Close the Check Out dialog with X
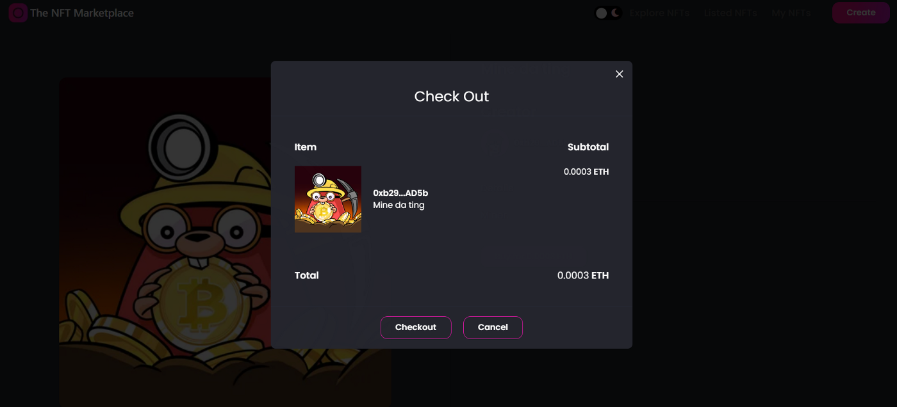Screen dimensions: 897x407 point(619,74)
